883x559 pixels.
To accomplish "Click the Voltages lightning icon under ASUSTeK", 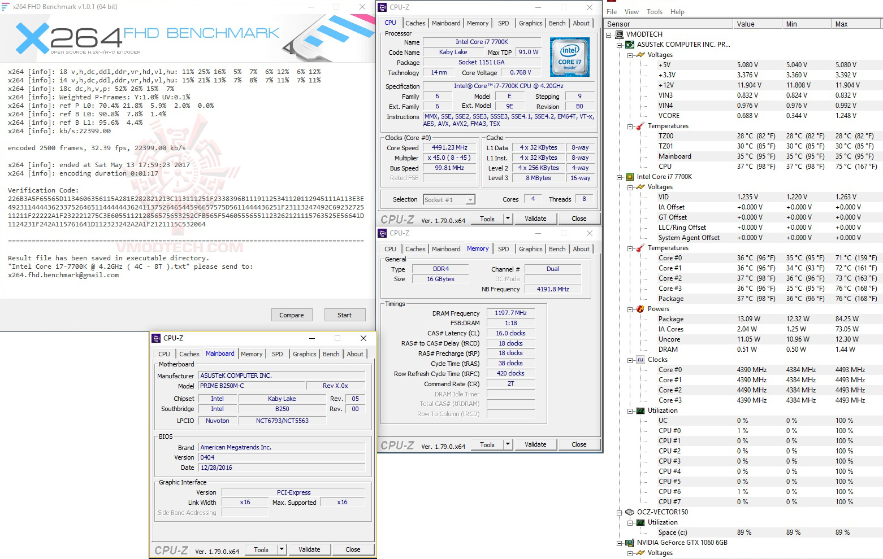I will 640,54.
